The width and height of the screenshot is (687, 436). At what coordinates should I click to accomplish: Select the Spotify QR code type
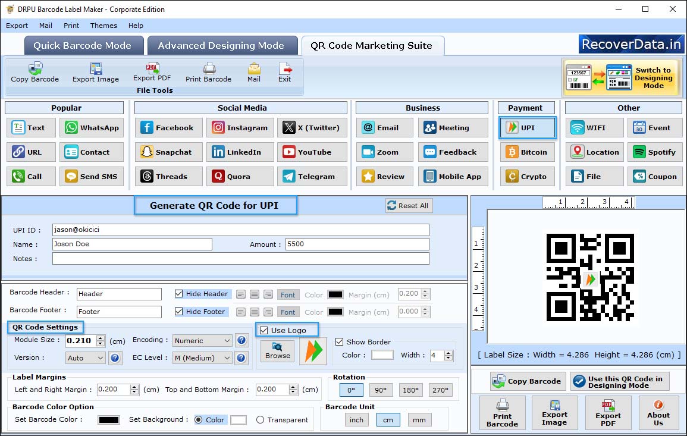click(x=655, y=152)
